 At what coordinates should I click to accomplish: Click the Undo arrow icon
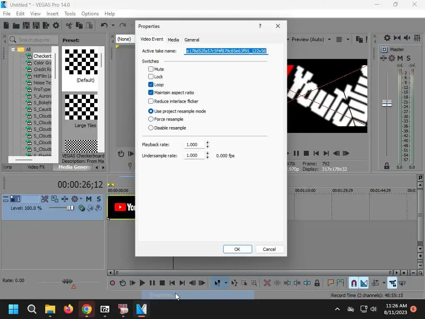(x=104, y=25)
